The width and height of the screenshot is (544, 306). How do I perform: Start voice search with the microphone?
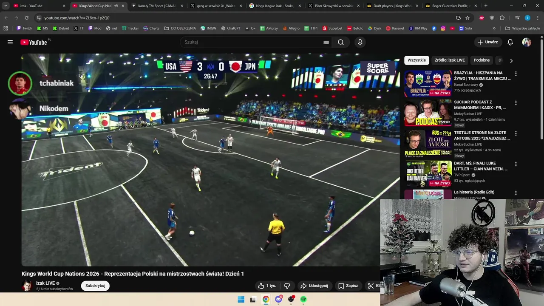point(360,42)
